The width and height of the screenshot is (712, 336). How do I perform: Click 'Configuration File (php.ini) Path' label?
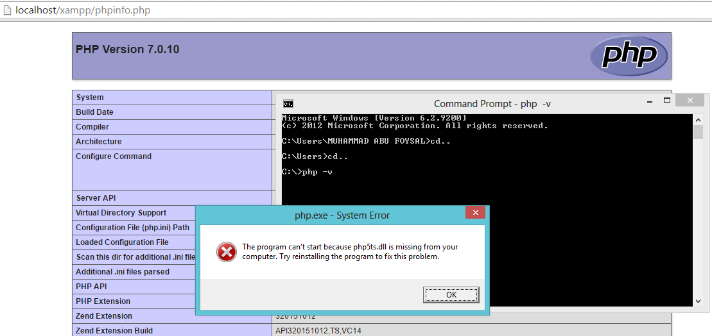pos(133,228)
